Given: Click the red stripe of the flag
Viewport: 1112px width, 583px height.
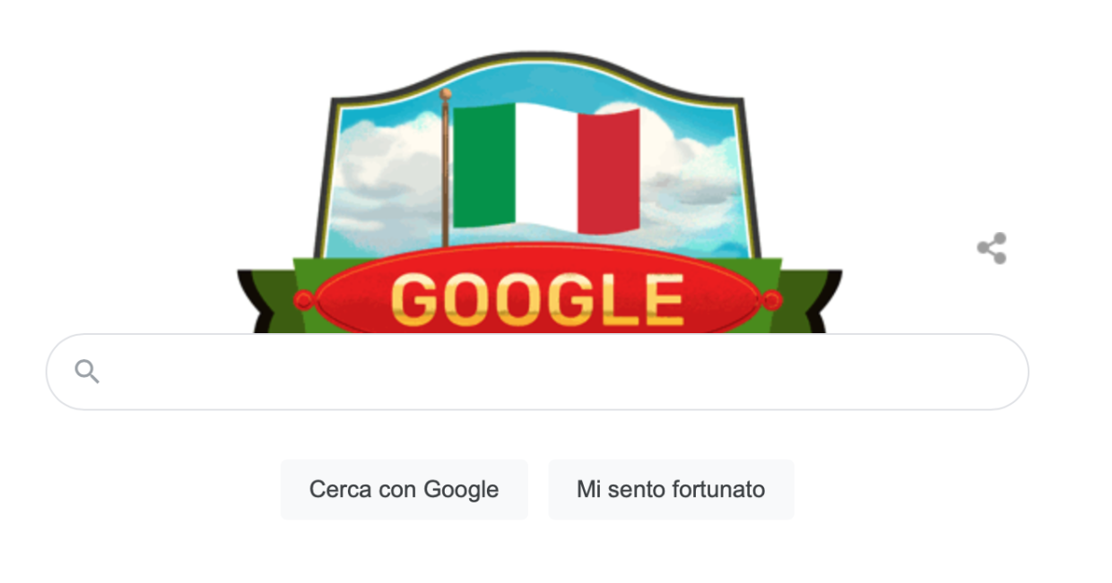Looking at the screenshot, I should pos(608,172).
